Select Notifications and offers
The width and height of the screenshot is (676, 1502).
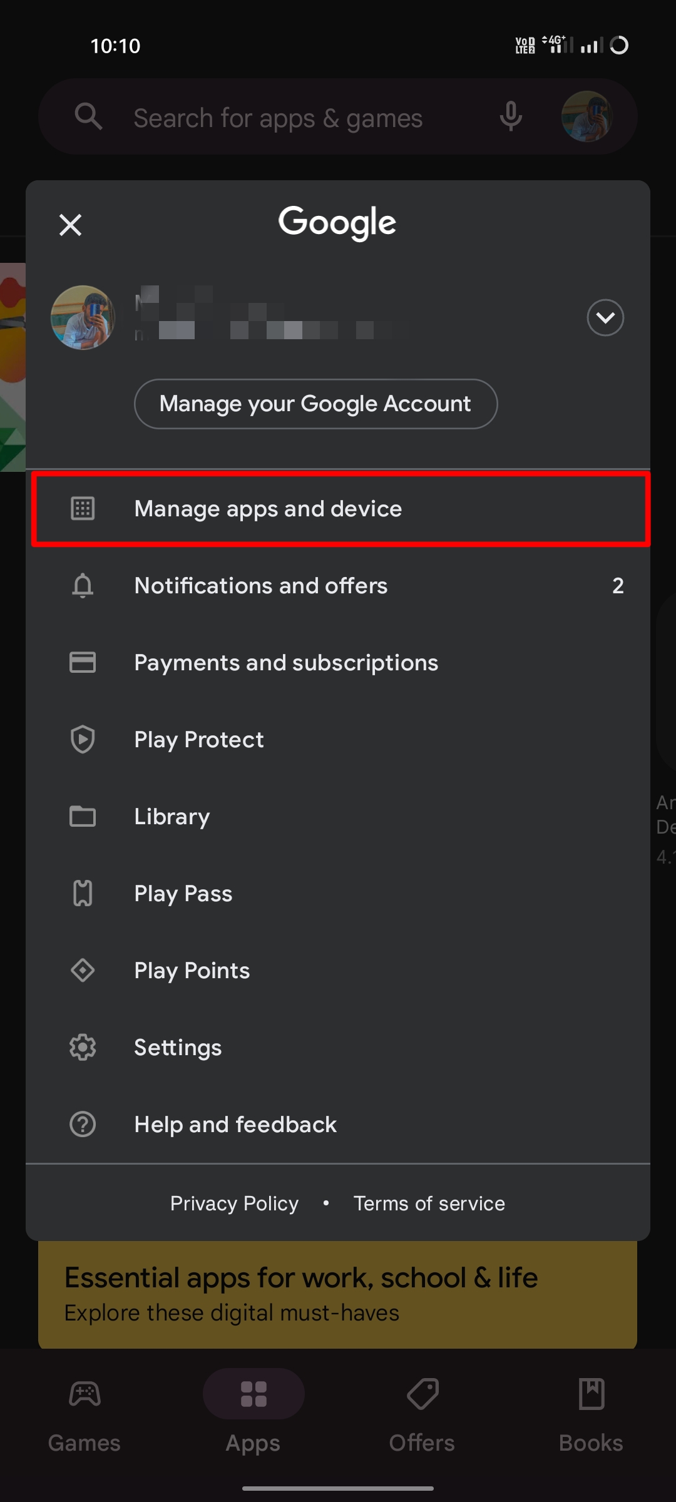coord(261,586)
